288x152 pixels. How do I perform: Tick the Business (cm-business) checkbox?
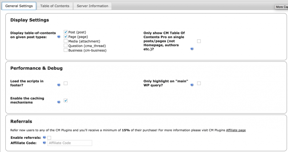(x=66, y=50)
